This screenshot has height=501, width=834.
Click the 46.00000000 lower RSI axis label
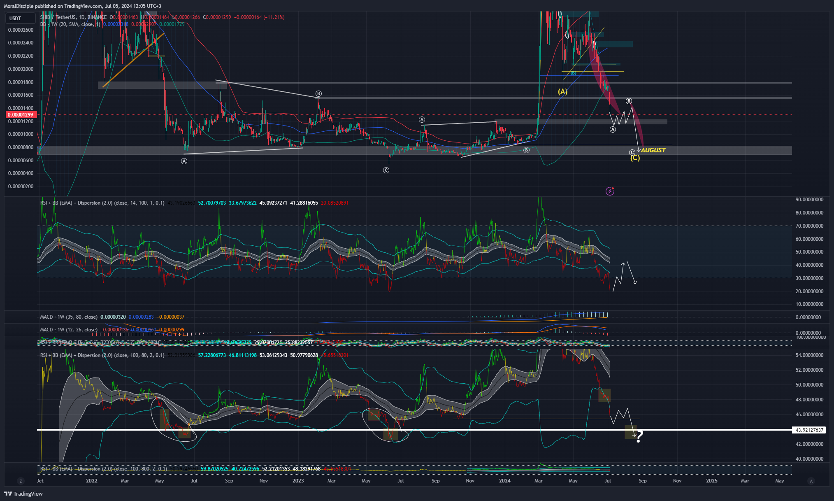pyautogui.click(x=809, y=415)
